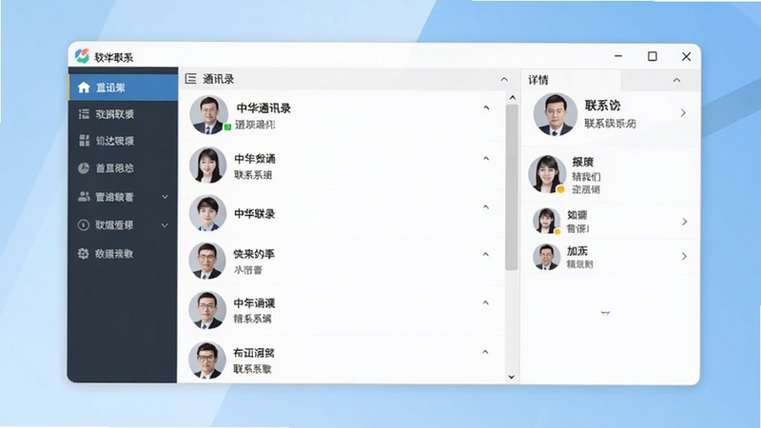Click the woman avatar with yellow badge
Viewport: 761px width, 428px height.
547,174
